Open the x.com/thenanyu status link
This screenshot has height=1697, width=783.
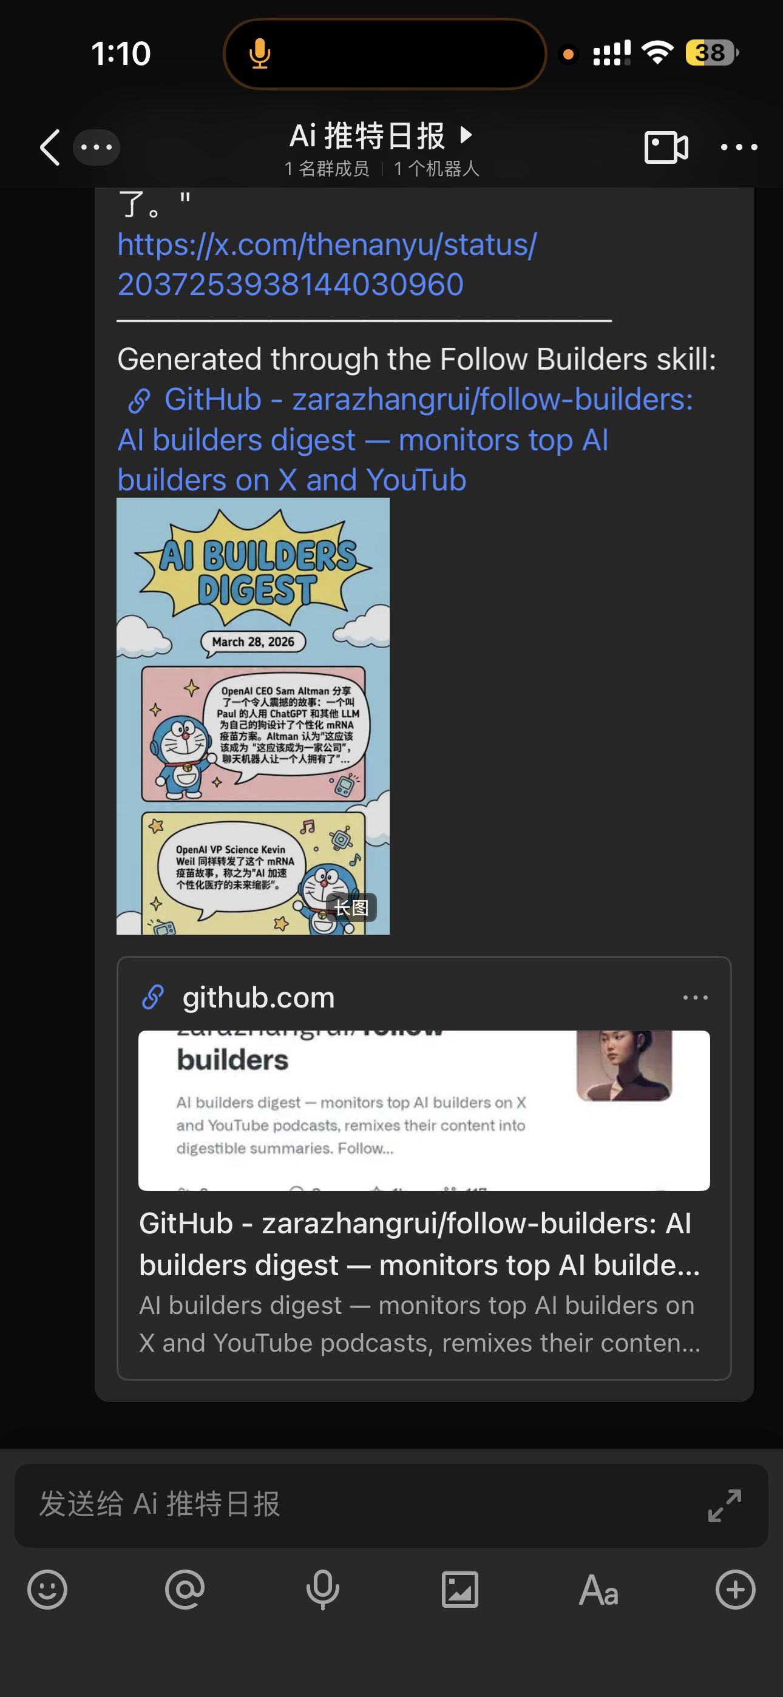[x=327, y=264]
